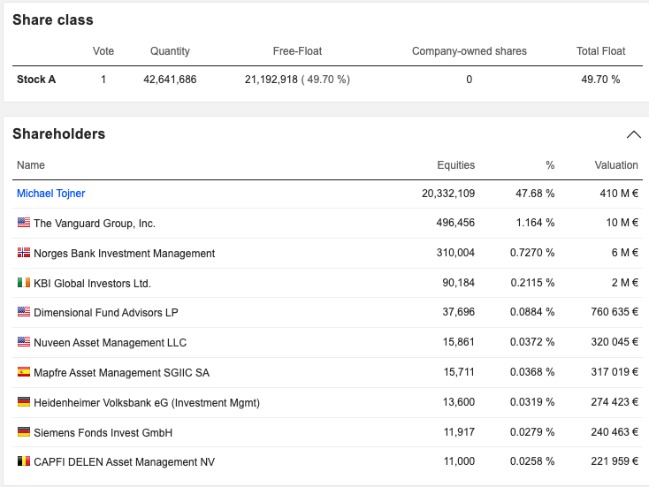
Task: Click the Free-Float column header
Action: [x=297, y=51]
